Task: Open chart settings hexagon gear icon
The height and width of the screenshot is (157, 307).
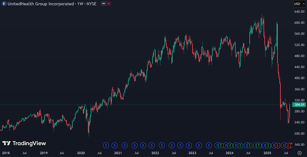Action: point(299,153)
